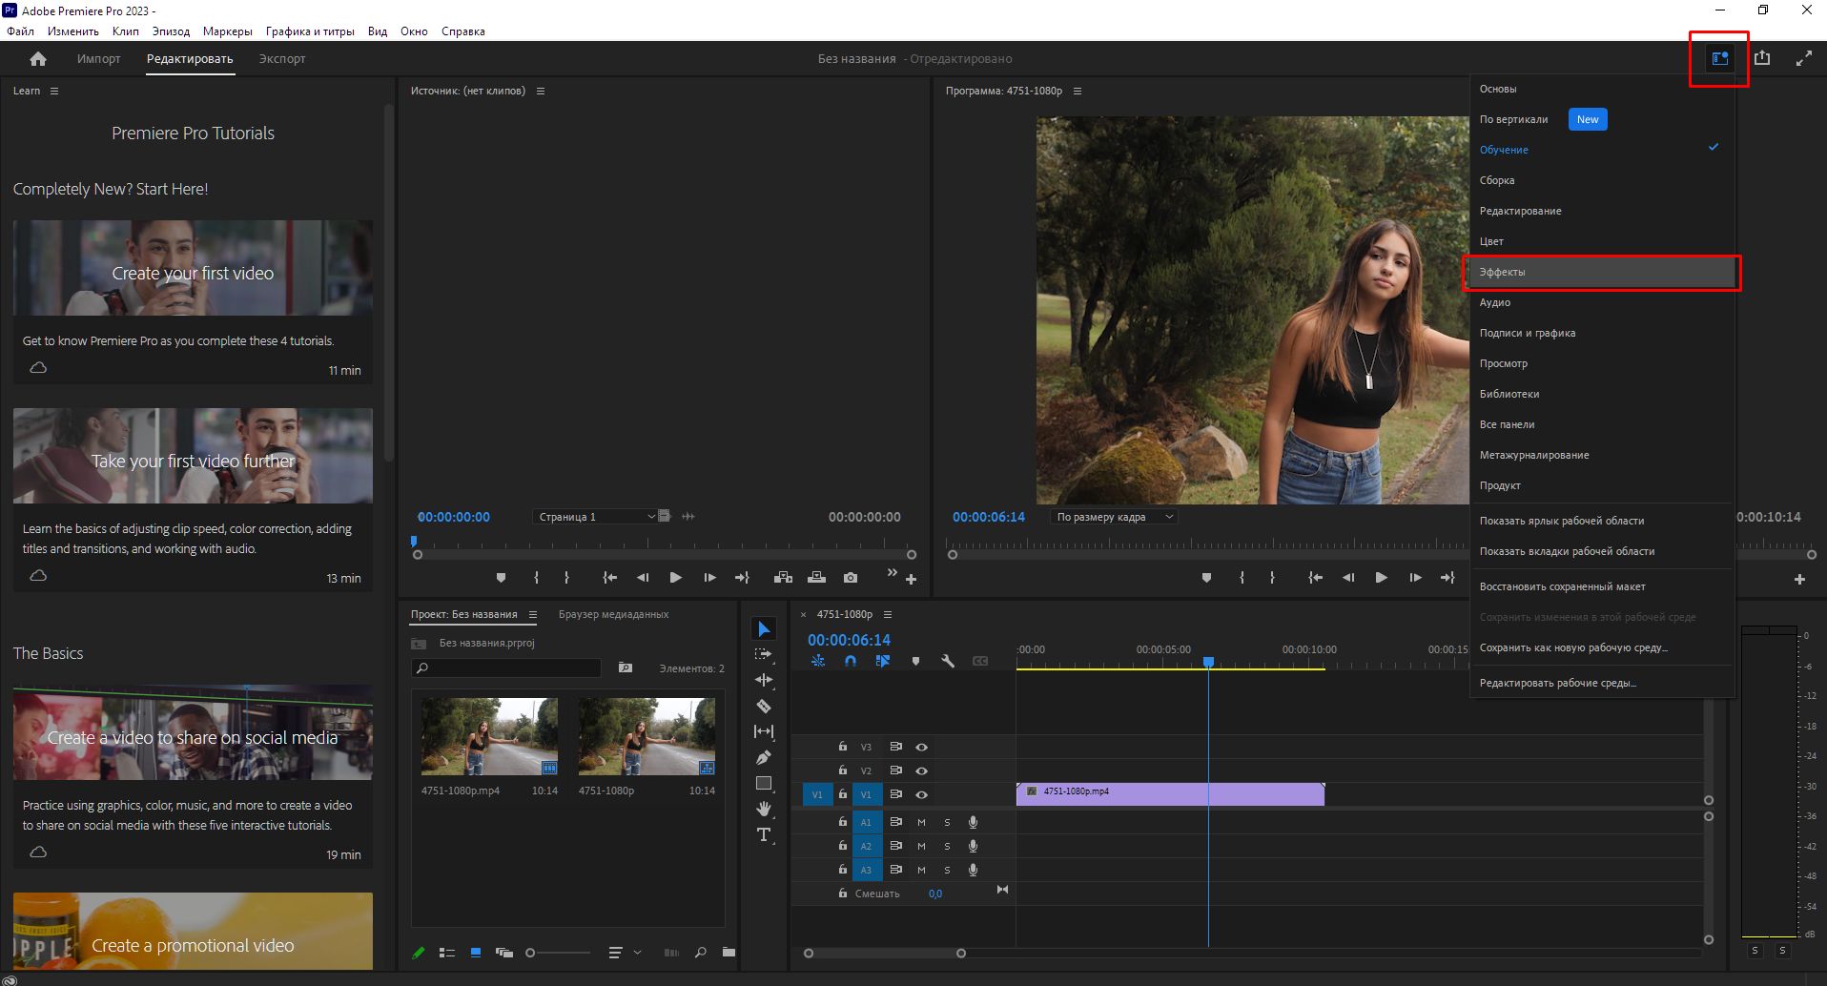Open the Quick Export share icon

(x=1762, y=58)
